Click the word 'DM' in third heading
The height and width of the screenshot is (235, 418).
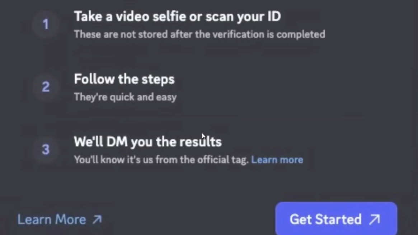tap(117, 142)
